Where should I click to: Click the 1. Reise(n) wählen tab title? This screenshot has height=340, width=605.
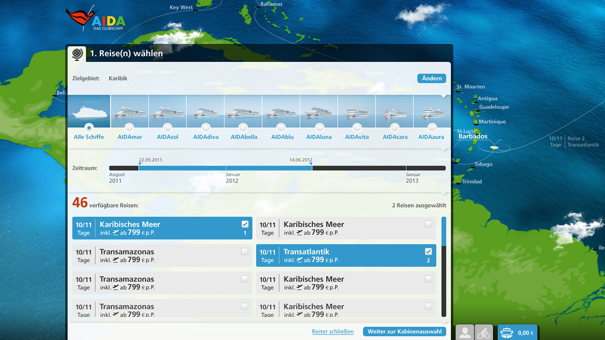coord(127,54)
